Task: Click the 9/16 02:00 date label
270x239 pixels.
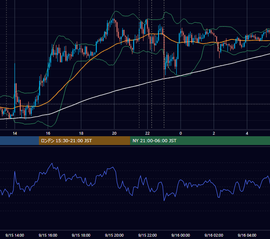Action: (x=214, y=235)
